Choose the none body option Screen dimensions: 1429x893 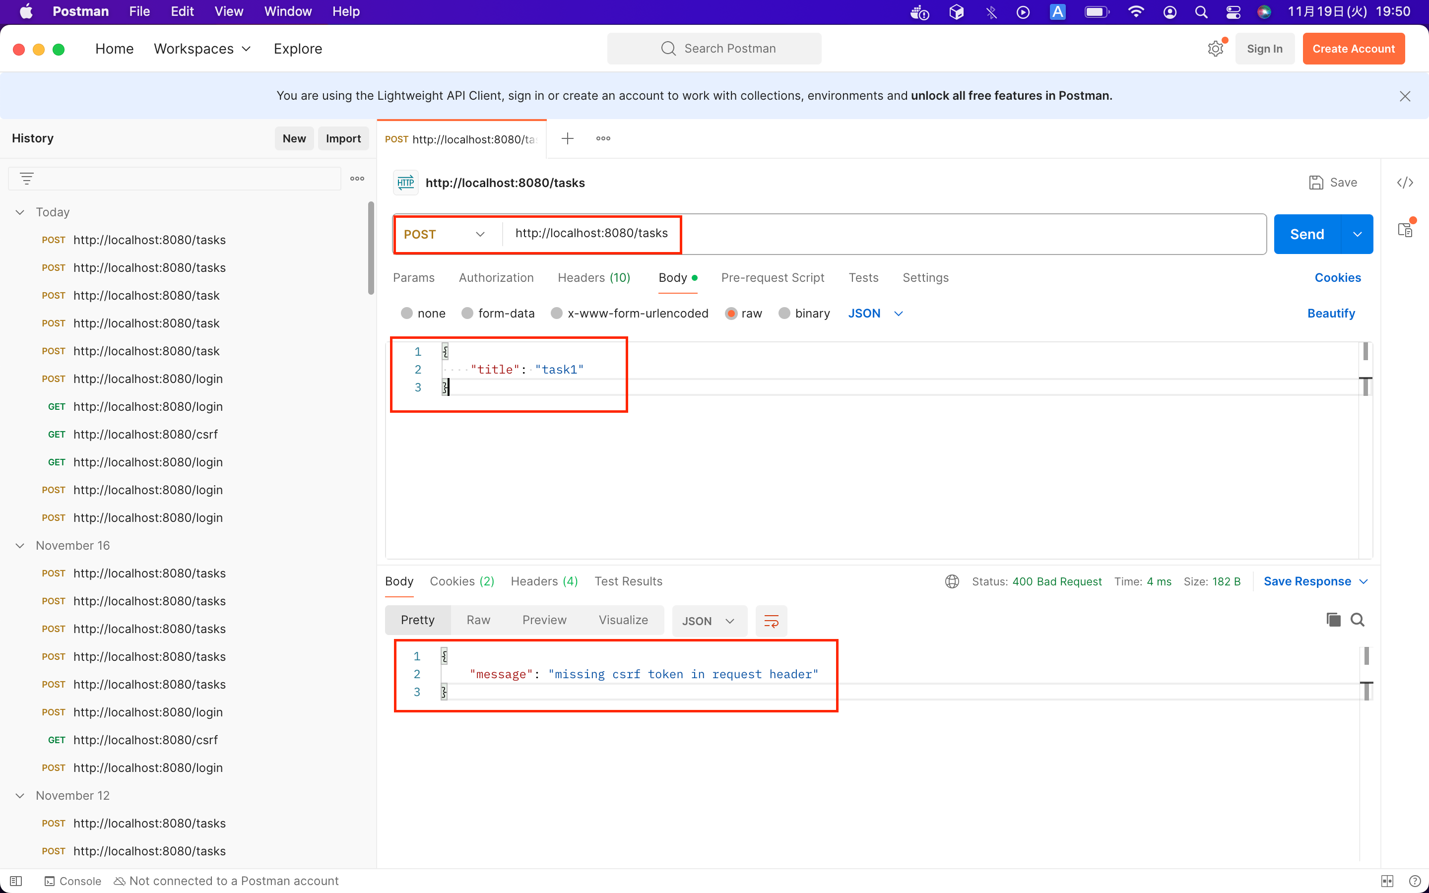point(407,313)
